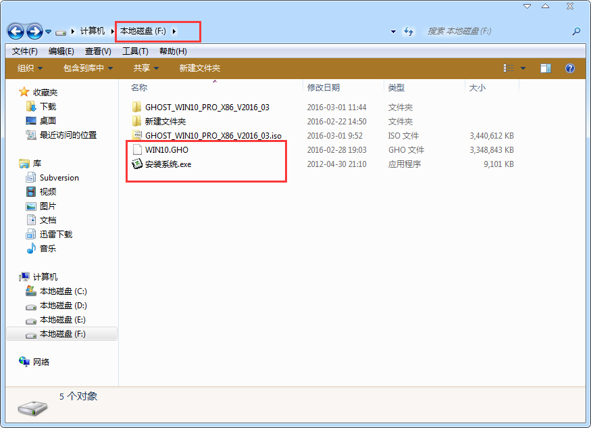Image resolution: width=591 pixels, height=428 pixels.
Task: Refresh the current folder view
Action: (x=408, y=30)
